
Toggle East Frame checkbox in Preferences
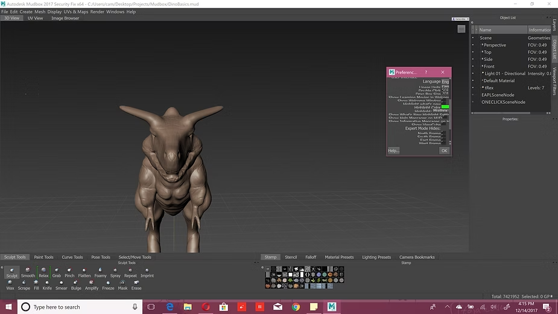tap(443, 140)
